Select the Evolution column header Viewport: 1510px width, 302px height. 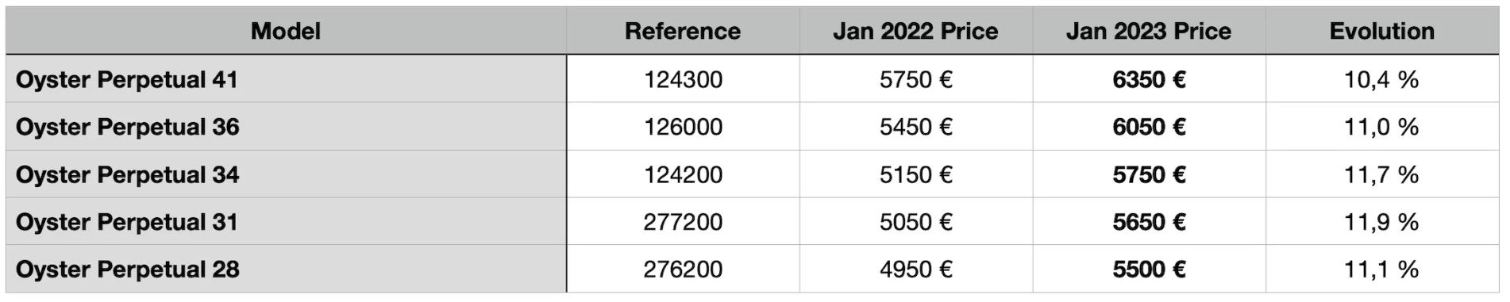click(x=1382, y=31)
